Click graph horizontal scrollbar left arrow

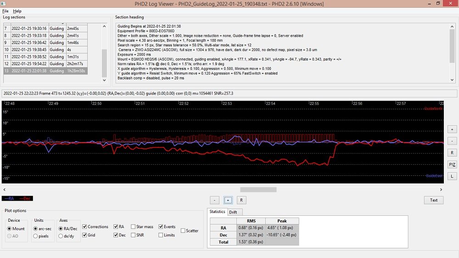(5, 190)
